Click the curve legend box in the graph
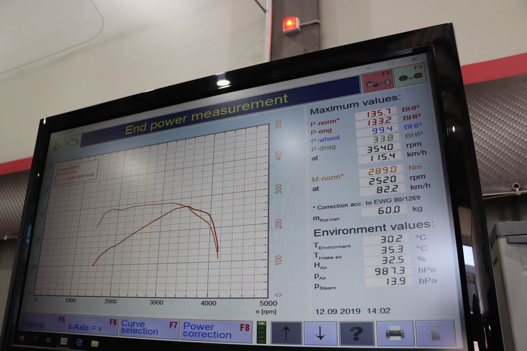The height and width of the screenshot is (351, 527). tap(77, 172)
